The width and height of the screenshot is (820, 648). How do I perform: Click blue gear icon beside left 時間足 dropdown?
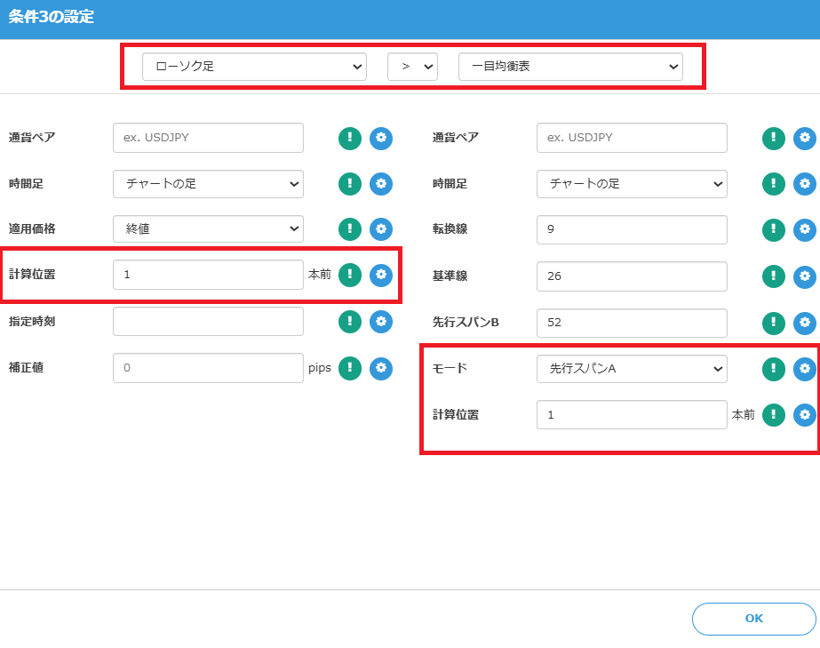[381, 184]
